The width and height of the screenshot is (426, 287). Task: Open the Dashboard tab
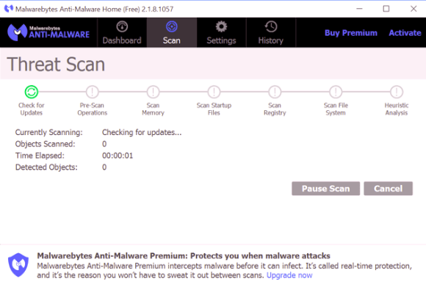click(122, 32)
